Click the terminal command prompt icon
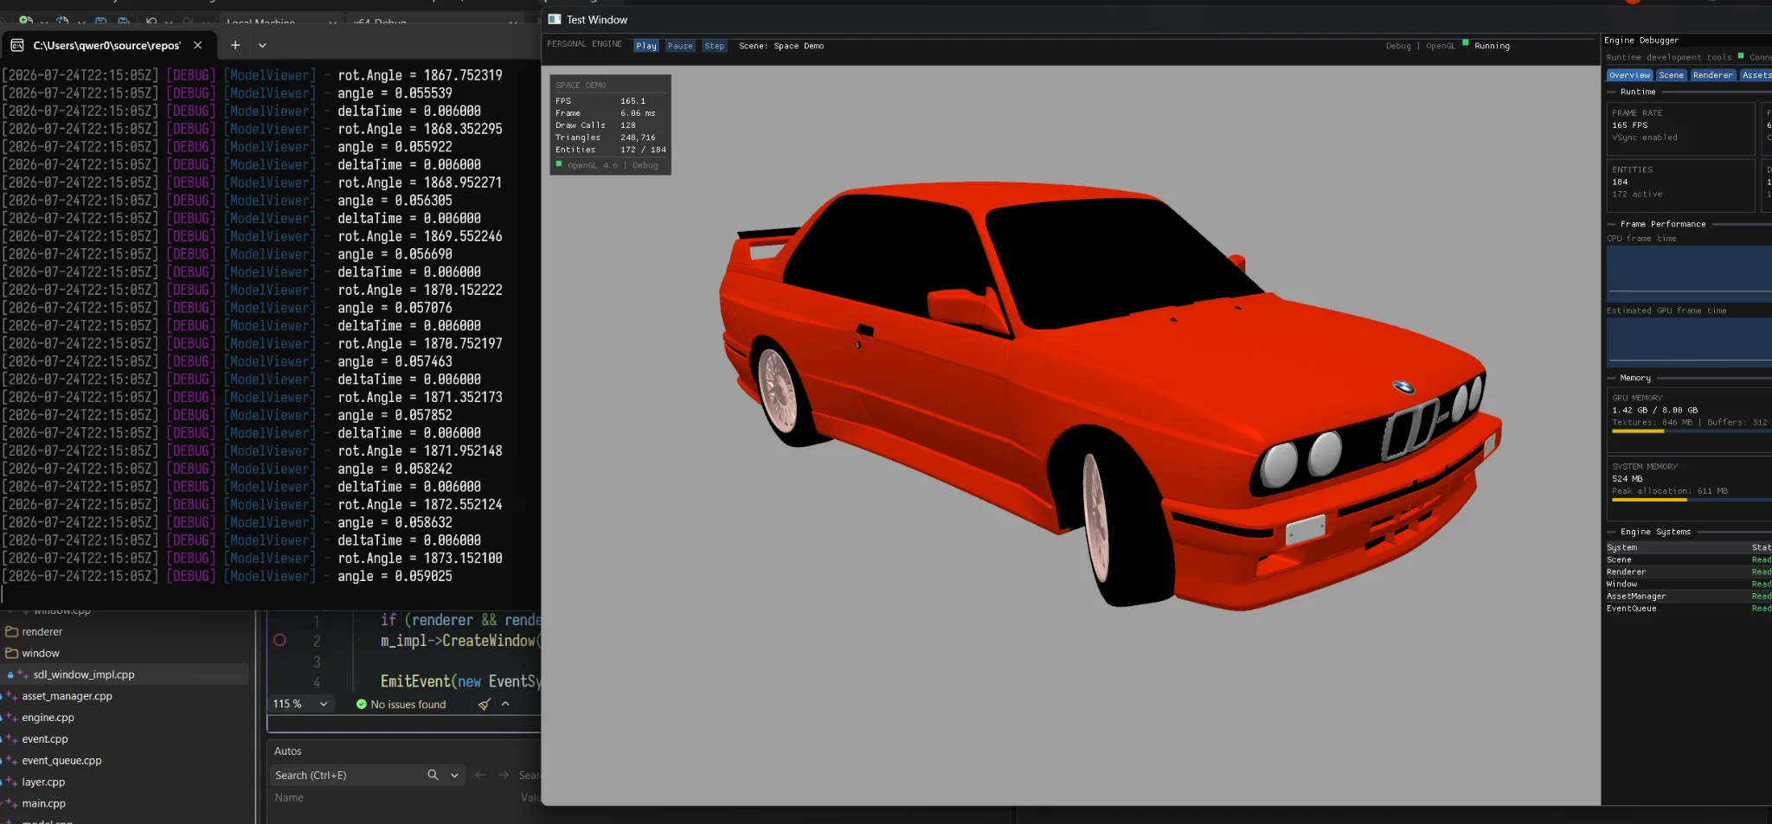Viewport: 1772px width, 824px height. (x=16, y=45)
